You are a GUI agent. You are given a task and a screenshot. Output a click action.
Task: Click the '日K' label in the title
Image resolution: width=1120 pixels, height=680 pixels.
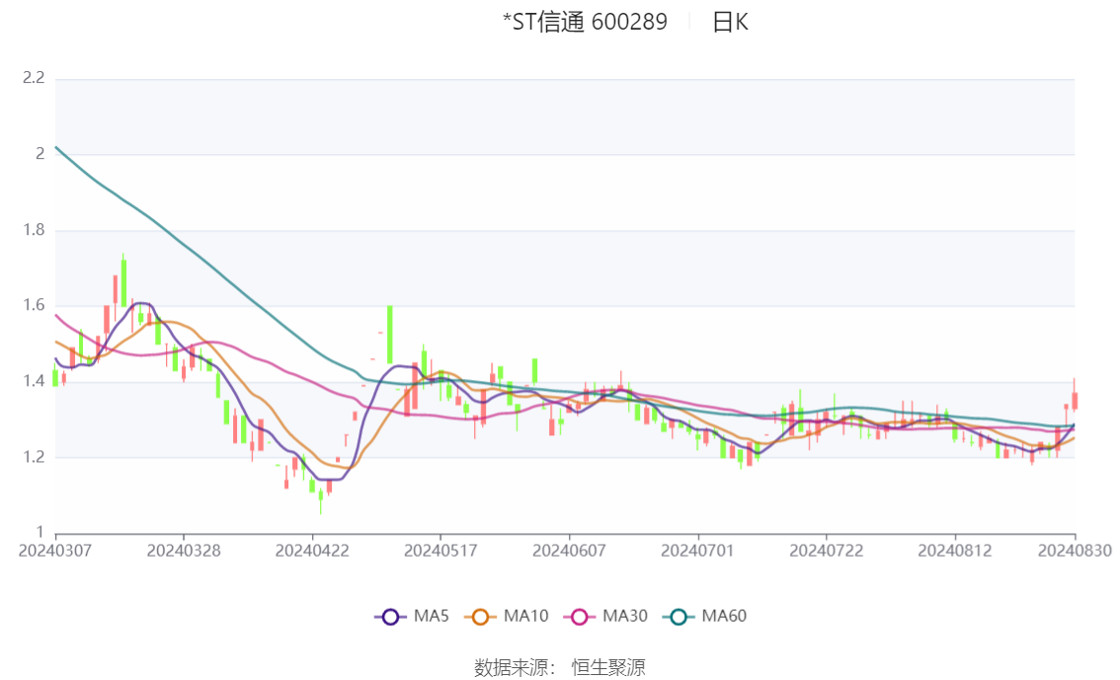tap(730, 22)
